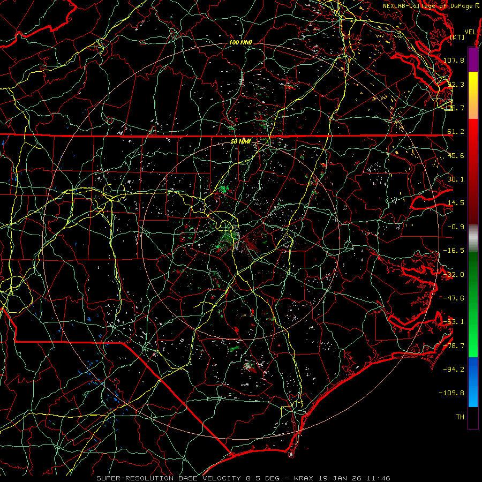The image size is (482, 482).
Task: Click the -78.7 velocity scale value
Action: 454,346
